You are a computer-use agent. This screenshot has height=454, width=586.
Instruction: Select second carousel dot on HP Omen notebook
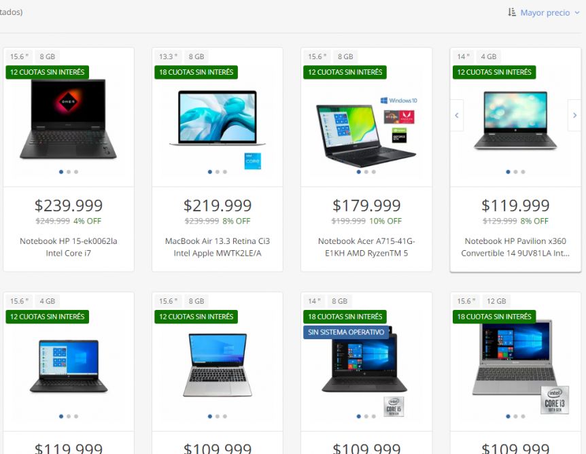click(69, 172)
